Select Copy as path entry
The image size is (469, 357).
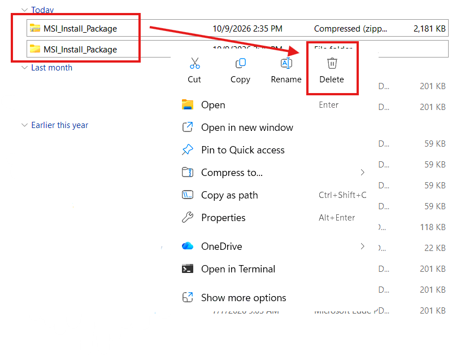tap(229, 195)
